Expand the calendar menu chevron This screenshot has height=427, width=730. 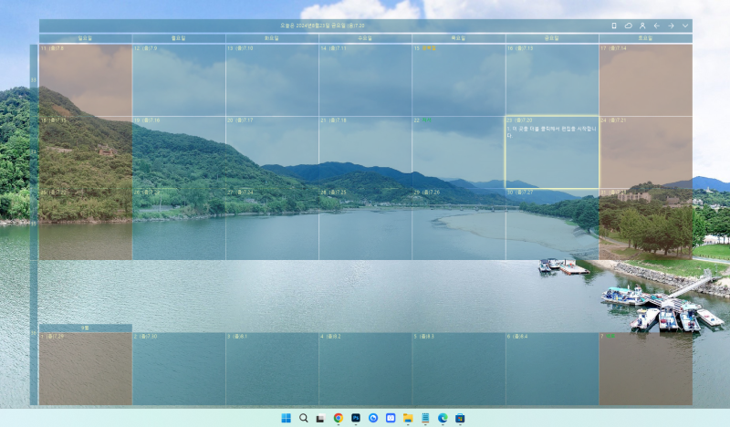pyautogui.click(x=685, y=26)
